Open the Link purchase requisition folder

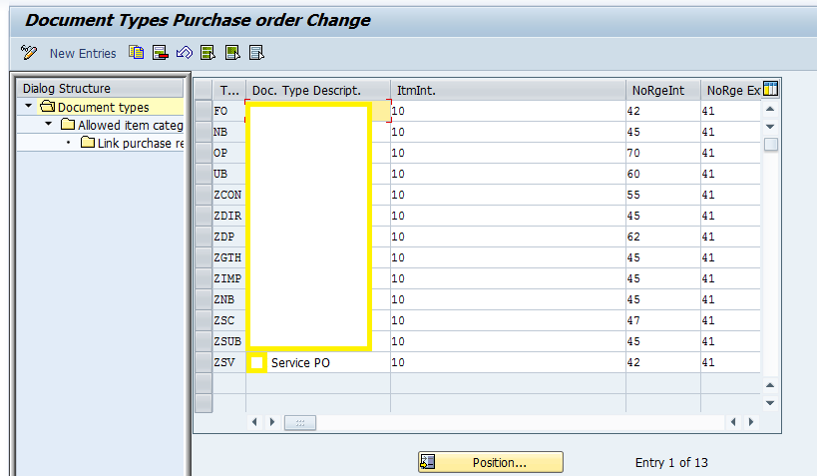pos(89,143)
